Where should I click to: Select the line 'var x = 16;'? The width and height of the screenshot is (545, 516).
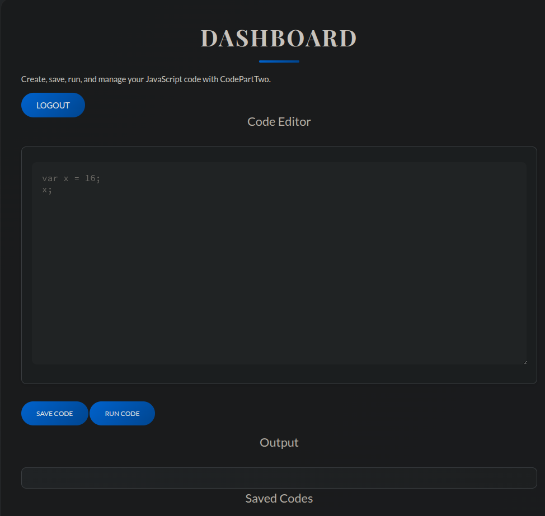(70, 178)
